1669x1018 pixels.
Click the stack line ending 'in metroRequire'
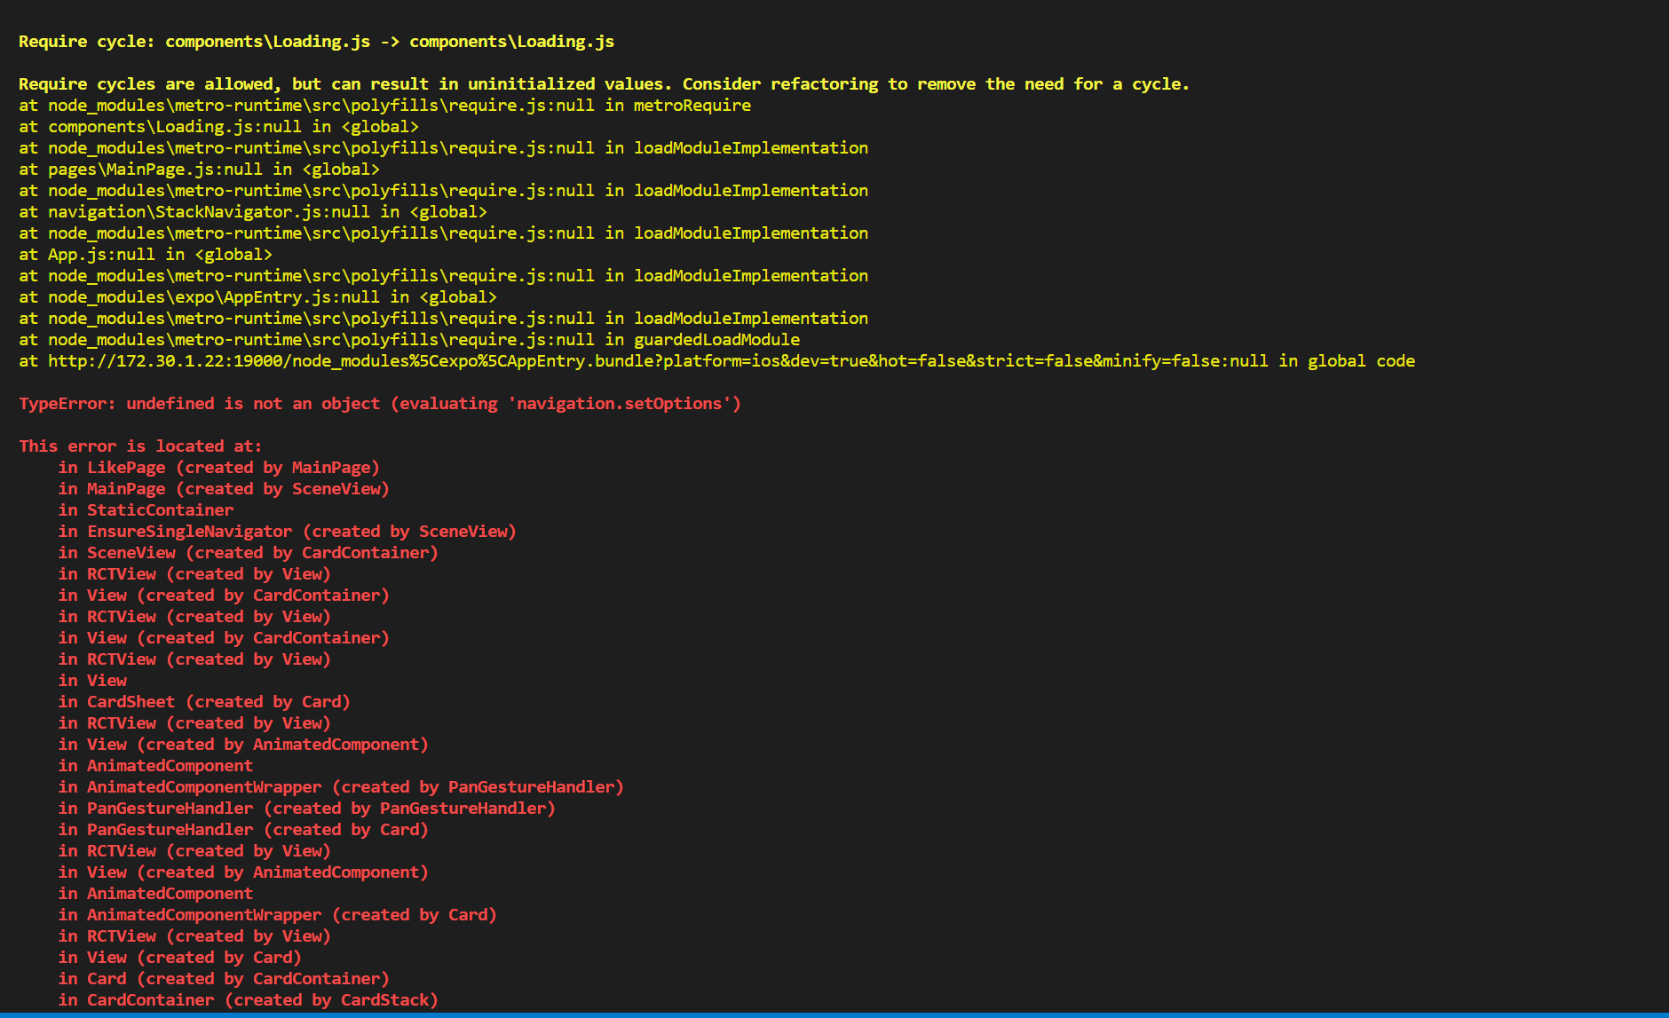[x=384, y=106]
